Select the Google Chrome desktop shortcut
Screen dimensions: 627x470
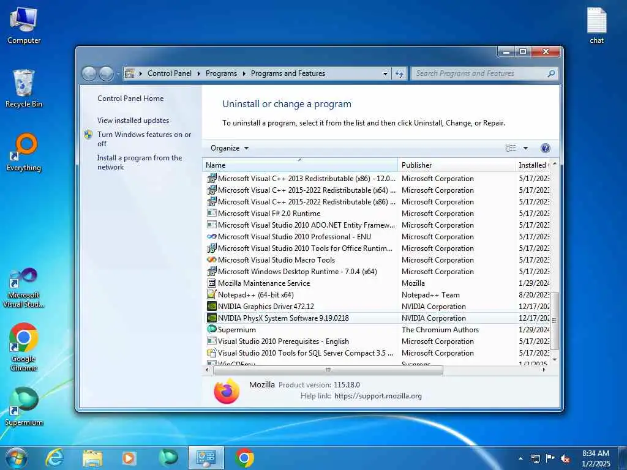24,347
